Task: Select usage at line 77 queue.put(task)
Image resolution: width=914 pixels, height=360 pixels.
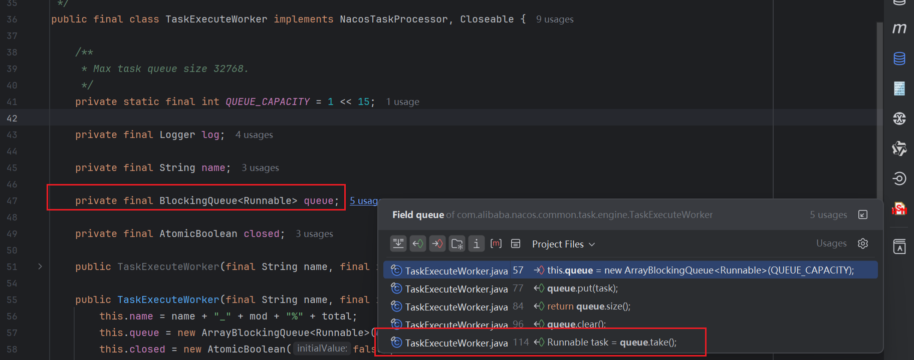Action: tap(582, 288)
